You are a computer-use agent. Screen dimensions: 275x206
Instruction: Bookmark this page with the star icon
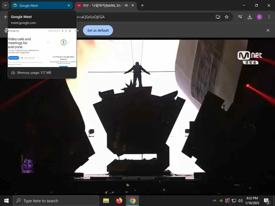tap(227, 17)
